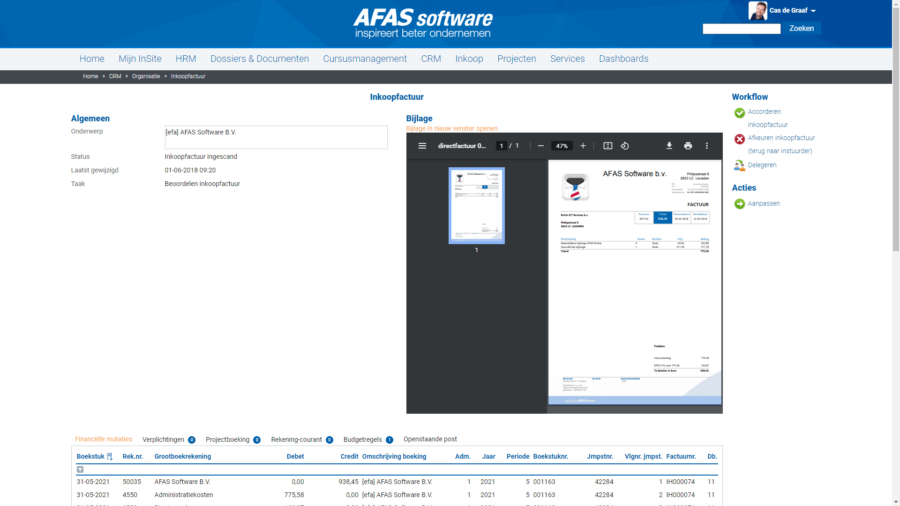This screenshot has width=900, height=506.
Task: Open the Mijn InSite menu
Action: 140,59
